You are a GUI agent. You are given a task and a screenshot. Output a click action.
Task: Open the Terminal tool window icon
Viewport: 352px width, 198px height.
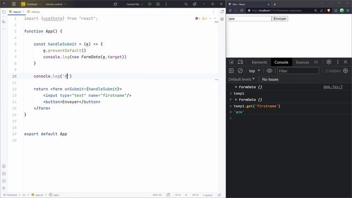point(4,174)
